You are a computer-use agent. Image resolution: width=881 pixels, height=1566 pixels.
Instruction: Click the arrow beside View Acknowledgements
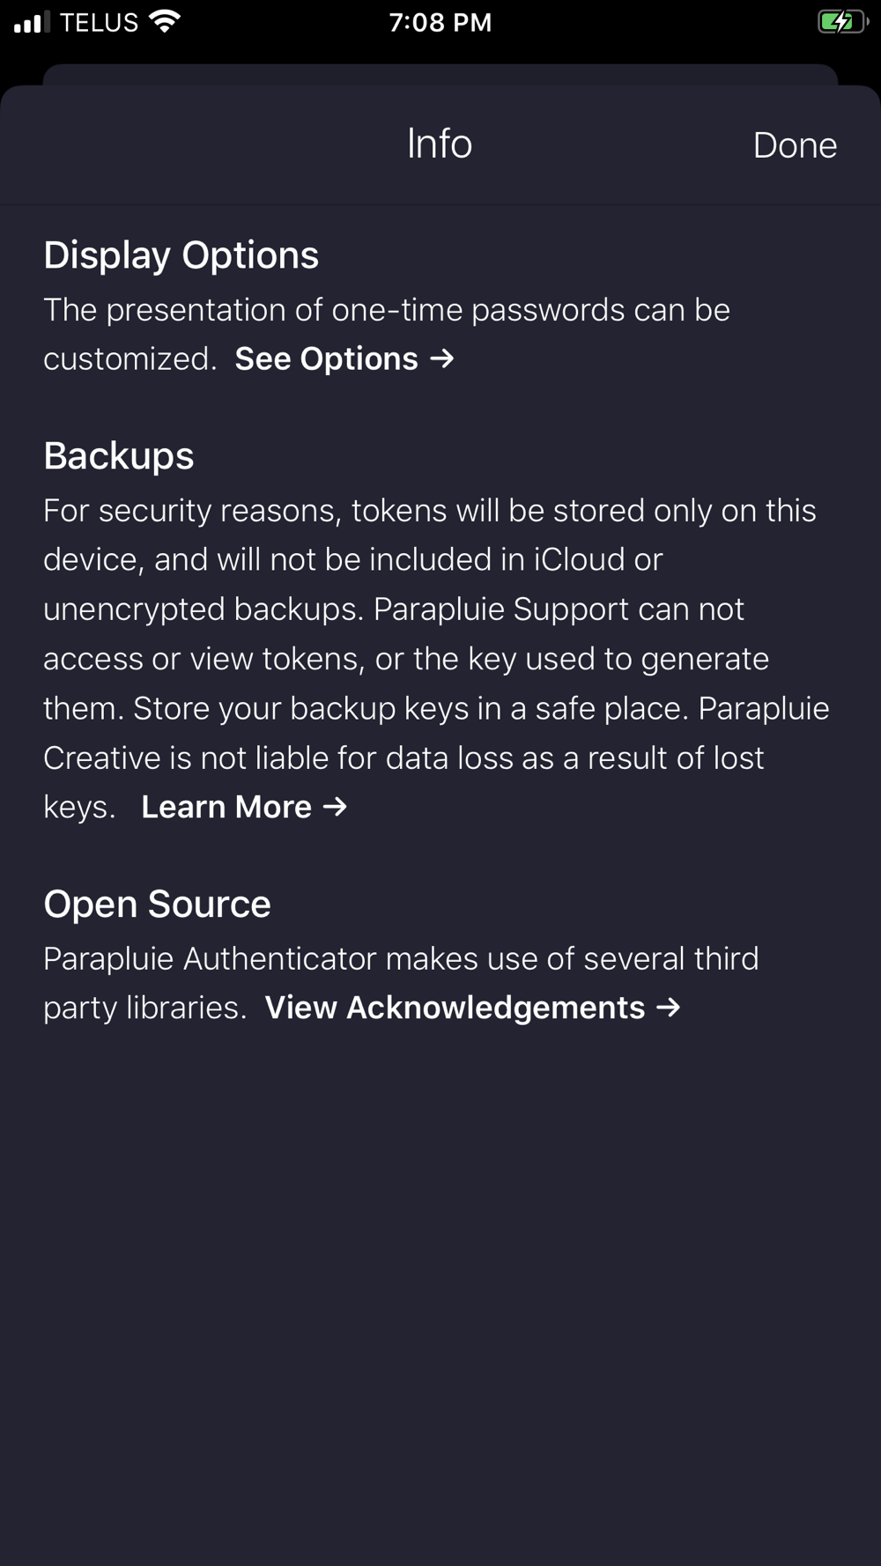coord(670,1008)
